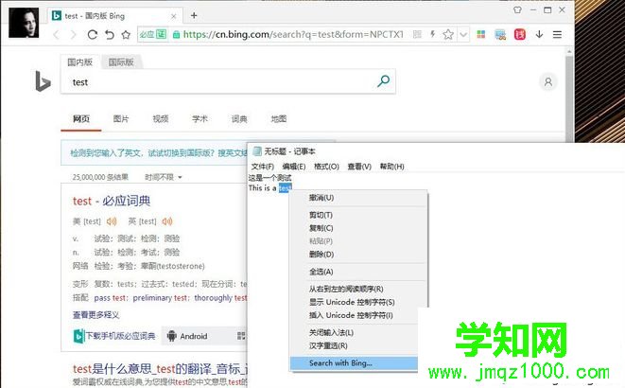Viewport: 625px width, 388px height.
Task: Click the red wallet extension icon
Action: point(520,35)
